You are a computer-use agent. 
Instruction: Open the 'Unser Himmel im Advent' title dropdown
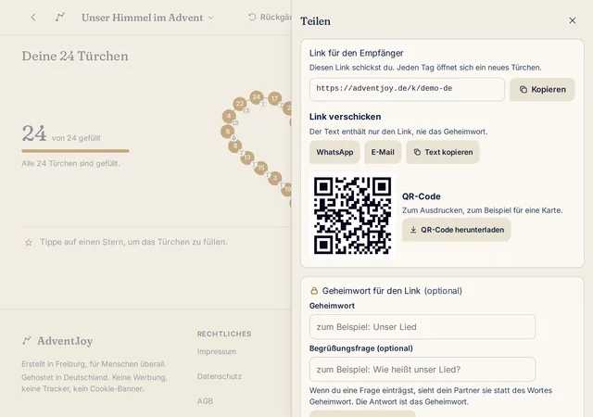(147, 18)
